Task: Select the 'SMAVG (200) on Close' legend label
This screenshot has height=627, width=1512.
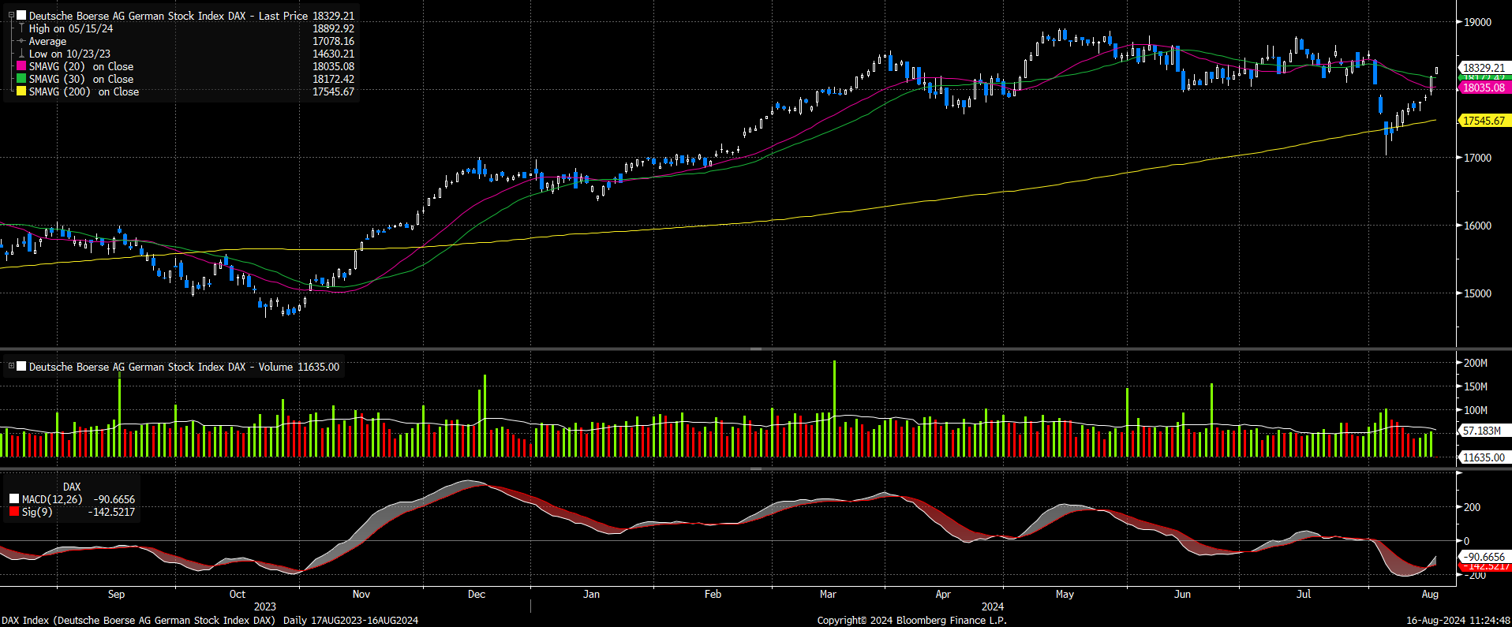Action: click(84, 91)
